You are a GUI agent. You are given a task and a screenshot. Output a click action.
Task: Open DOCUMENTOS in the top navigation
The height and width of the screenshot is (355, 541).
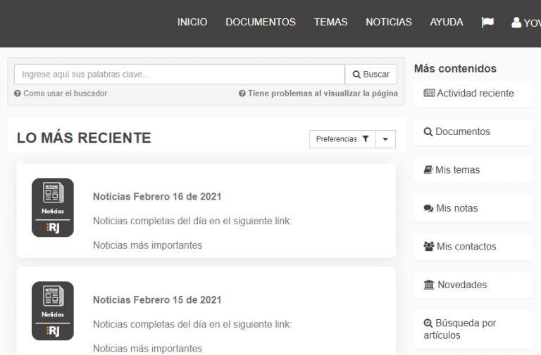(261, 22)
